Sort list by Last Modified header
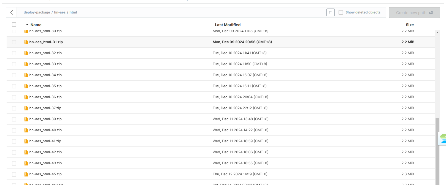446x185 pixels. click(228, 25)
